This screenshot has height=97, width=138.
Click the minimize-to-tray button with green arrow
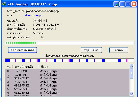(x=116, y=4)
